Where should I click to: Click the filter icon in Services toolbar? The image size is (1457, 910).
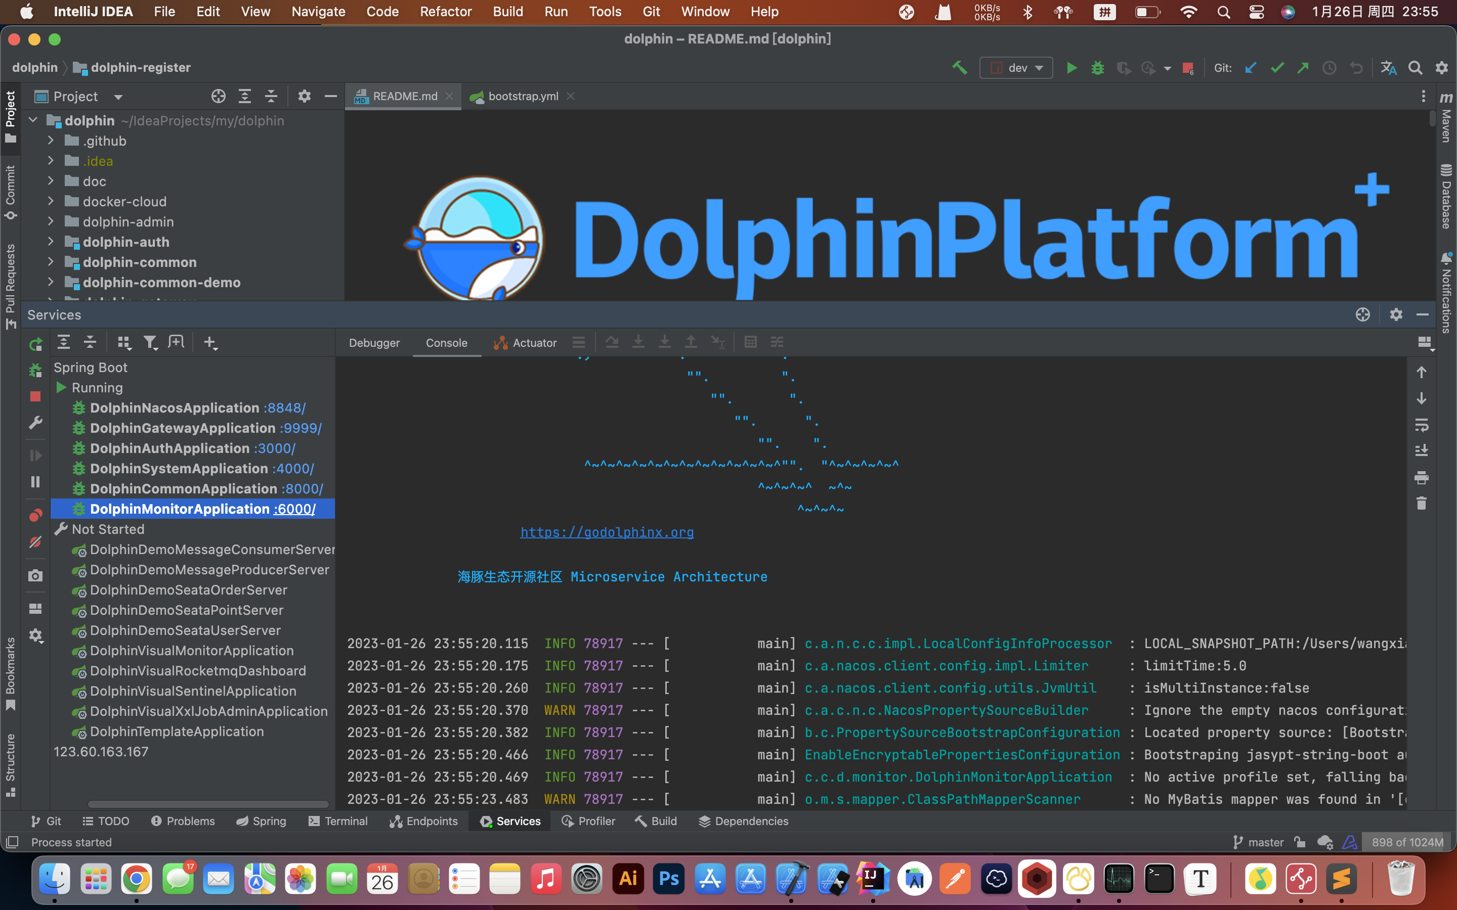click(150, 342)
